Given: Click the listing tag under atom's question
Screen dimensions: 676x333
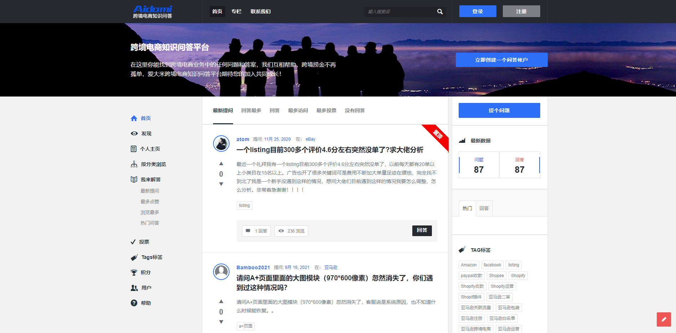Looking at the screenshot, I should 244,205.
